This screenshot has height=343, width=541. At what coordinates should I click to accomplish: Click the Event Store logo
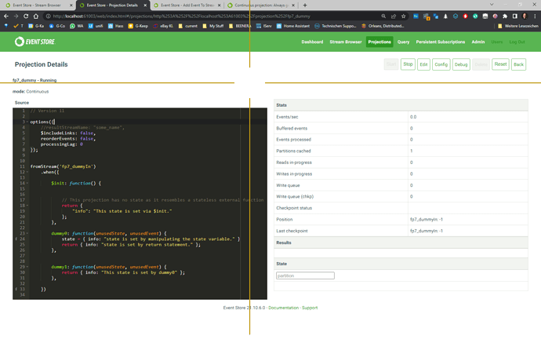pyautogui.click(x=34, y=42)
